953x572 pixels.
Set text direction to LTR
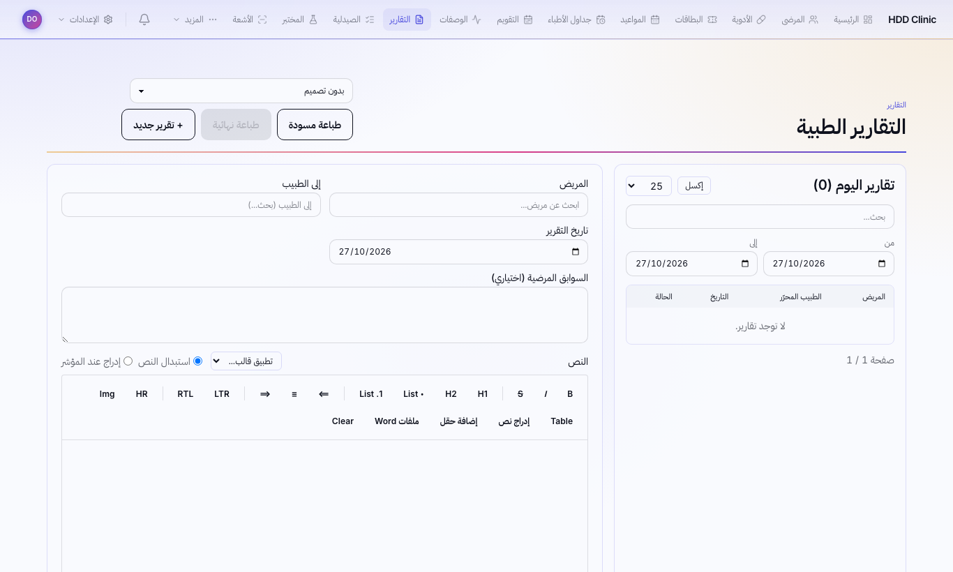[222, 394]
